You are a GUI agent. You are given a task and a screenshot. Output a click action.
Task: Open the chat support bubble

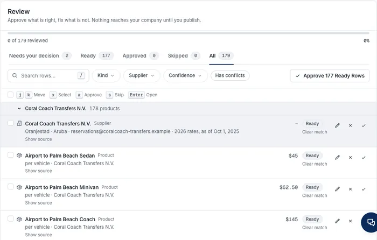pos(371,222)
